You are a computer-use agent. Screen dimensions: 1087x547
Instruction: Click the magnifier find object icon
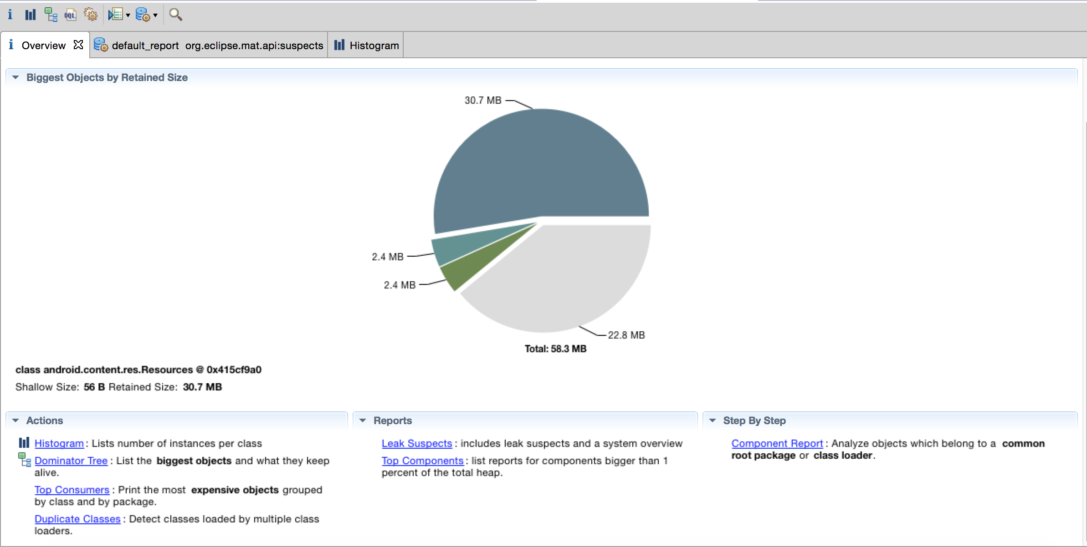tap(175, 15)
